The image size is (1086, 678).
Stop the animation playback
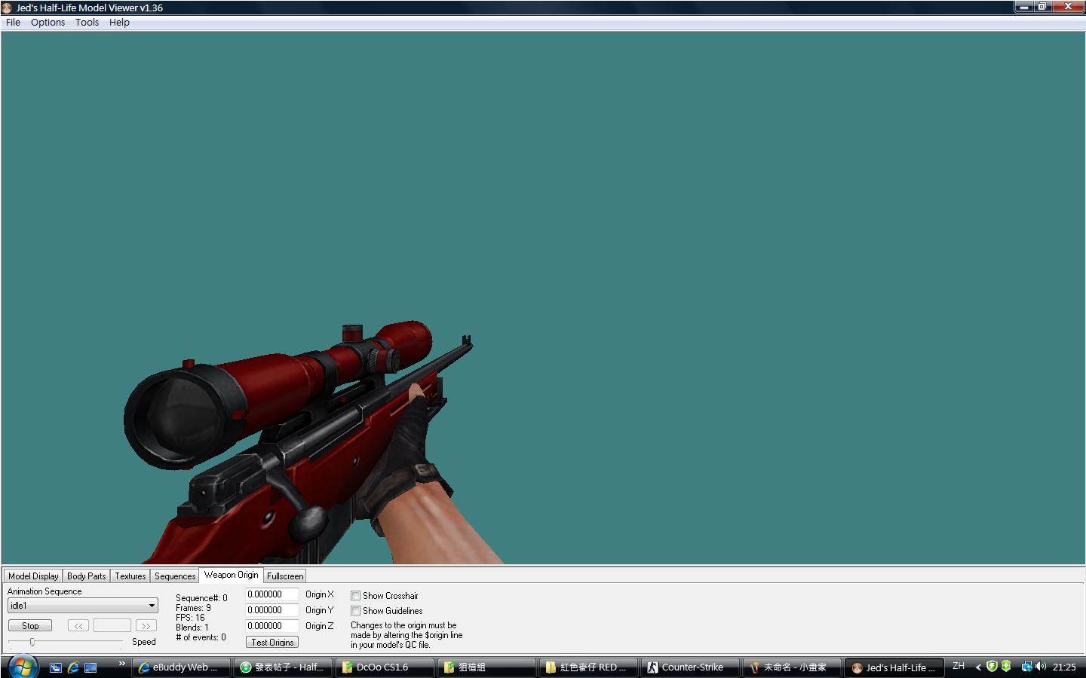point(30,626)
